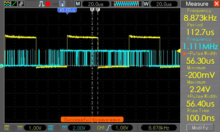Click the printer icon in top toolbar
The height and width of the screenshot is (132, 220).
(x=69, y=4)
